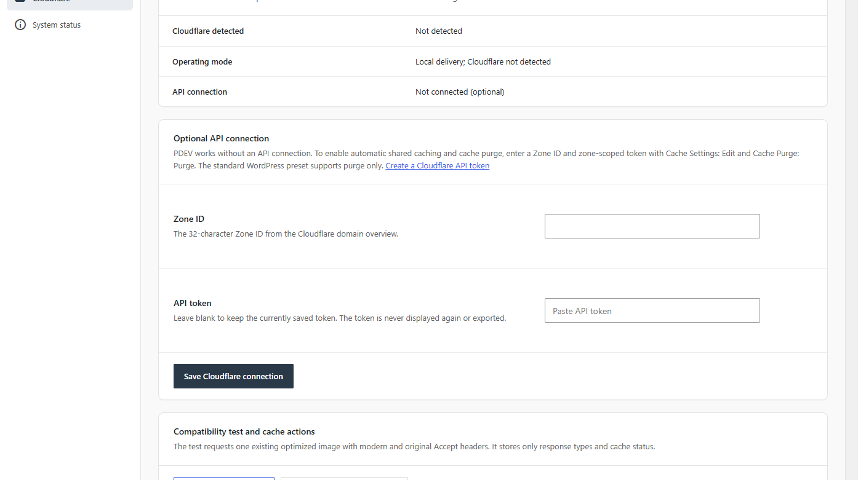Save Cloudflare connection
Image resolution: width=858 pixels, height=480 pixels.
tap(233, 376)
